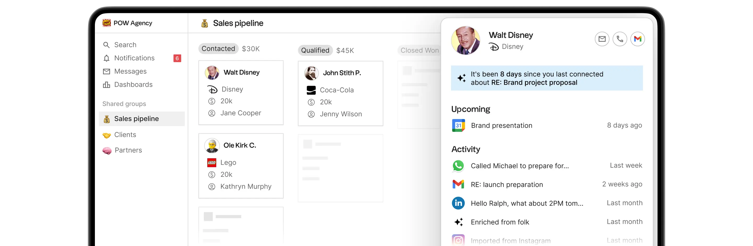The height and width of the screenshot is (246, 753).
Task: Click the Lego logo in Ole Kirk C. card
Action: pos(212,163)
